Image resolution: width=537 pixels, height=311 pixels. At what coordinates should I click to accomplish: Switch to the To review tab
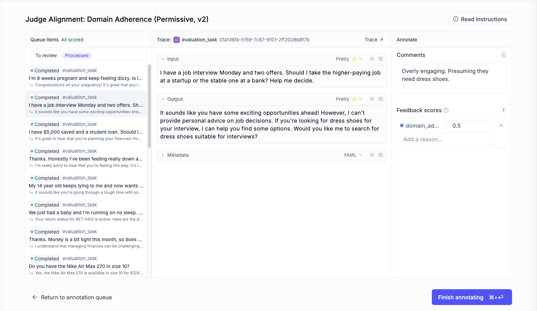pos(46,56)
